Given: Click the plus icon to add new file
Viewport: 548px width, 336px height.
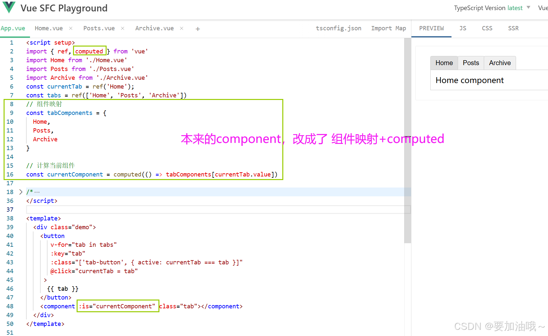Looking at the screenshot, I should [x=198, y=29].
